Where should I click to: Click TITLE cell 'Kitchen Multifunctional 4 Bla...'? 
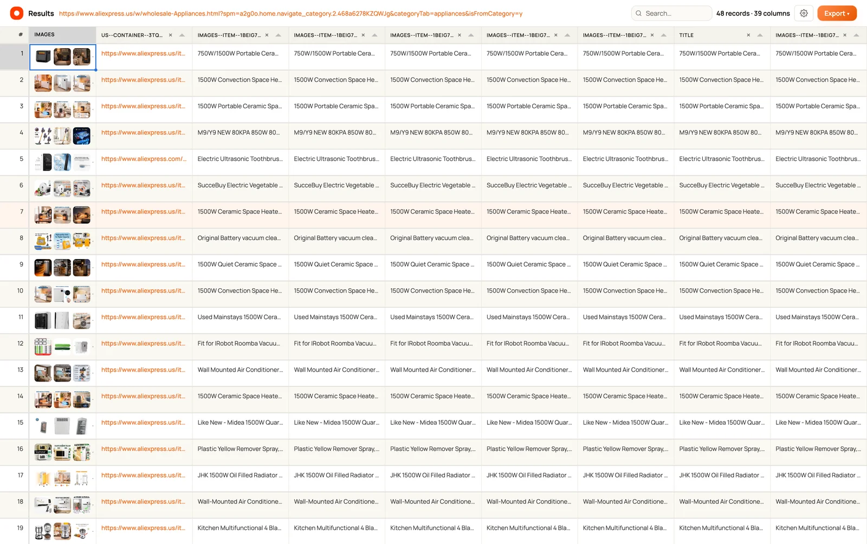(x=722, y=528)
